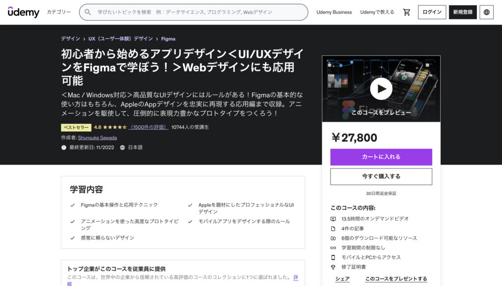Open the language globe selector
The image size is (502, 286).
tap(486, 12)
